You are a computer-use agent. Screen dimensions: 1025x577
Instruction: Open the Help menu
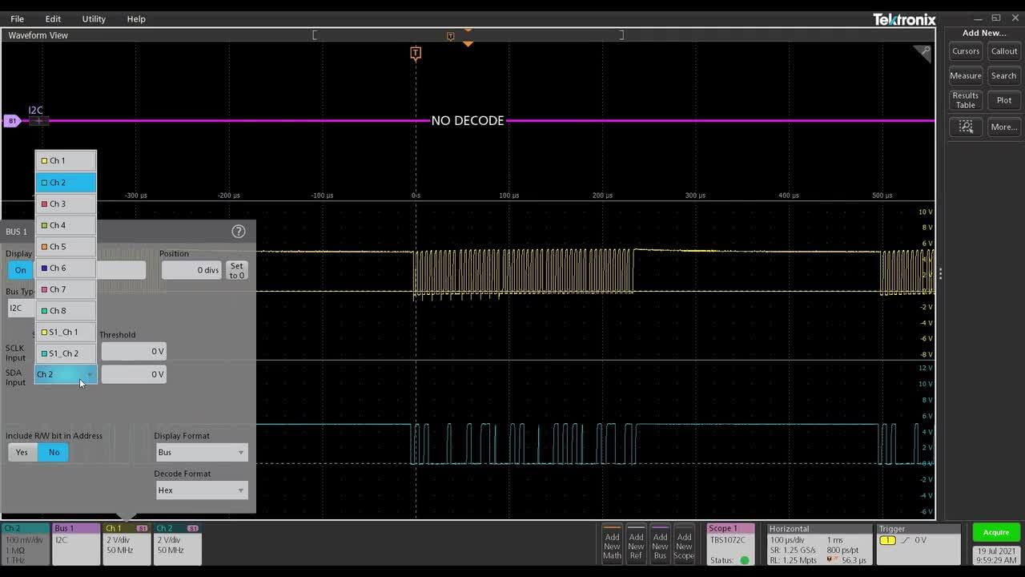(136, 18)
